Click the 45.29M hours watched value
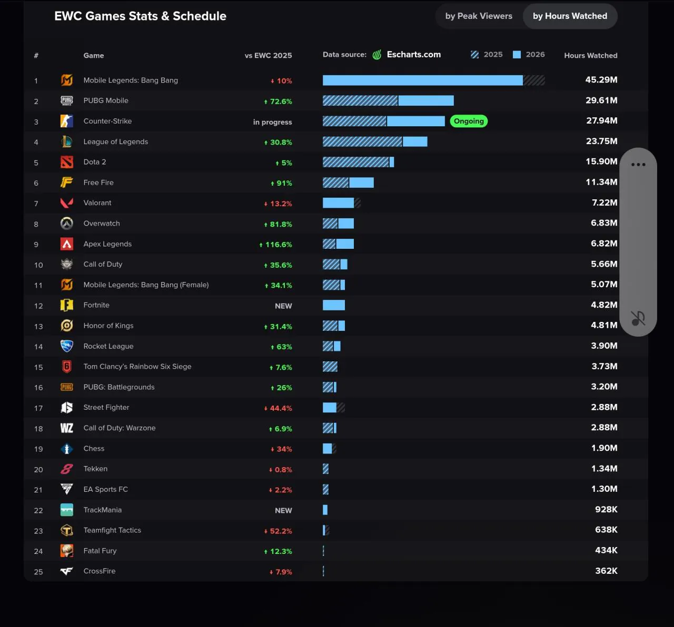The width and height of the screenshot is (674, 627). point(601,80)
